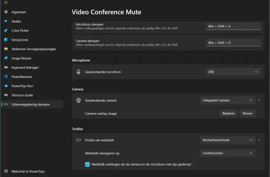Open Keyboard Manager page
Viewport: 270px width, 177px height.
pos(32,67)
